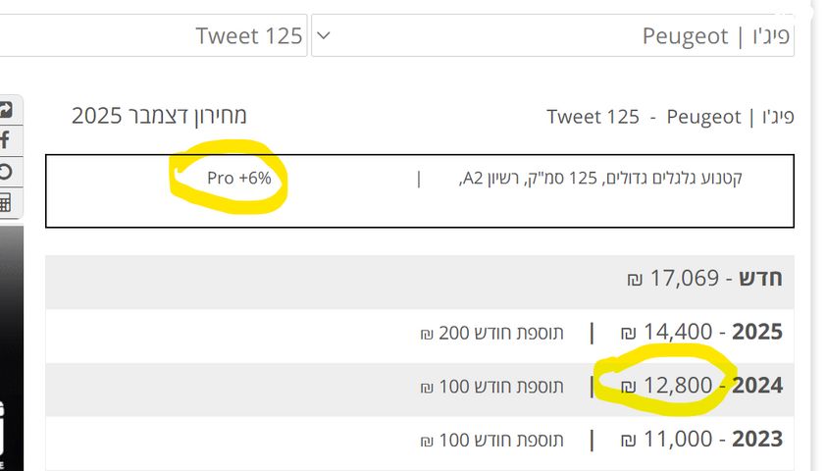Click the share arrow icon in sidebar
826x471 pixels.
click(x=6, y=110)
